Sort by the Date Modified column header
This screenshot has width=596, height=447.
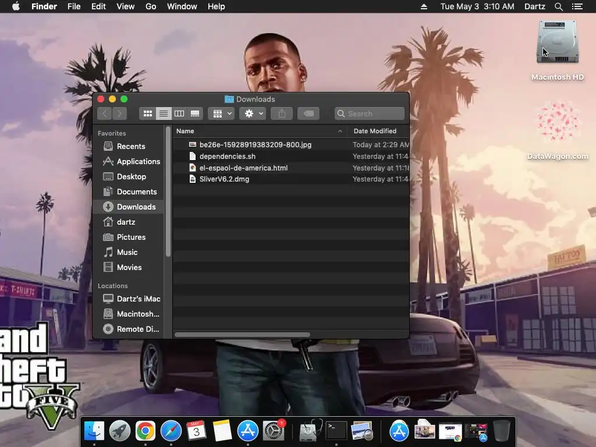(375, 131)
